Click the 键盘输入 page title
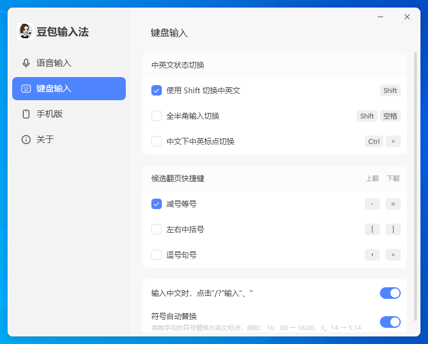The image size is (428, 344). pos(169,33)
